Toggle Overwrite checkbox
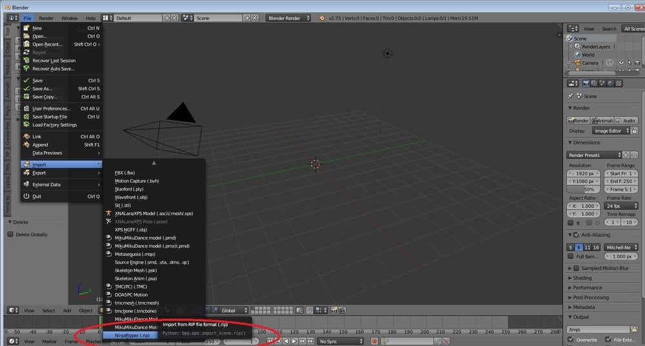 [571, 340]
